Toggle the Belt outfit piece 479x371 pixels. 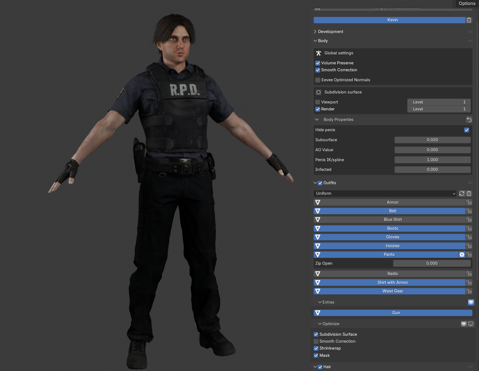click(x=389, y=211)
